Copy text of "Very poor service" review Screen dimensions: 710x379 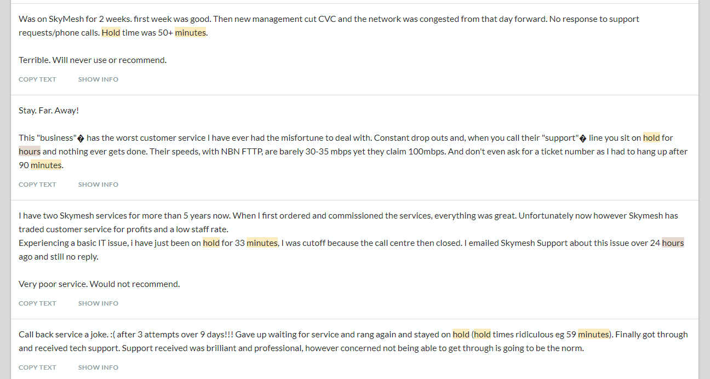(x=37, y=303)
